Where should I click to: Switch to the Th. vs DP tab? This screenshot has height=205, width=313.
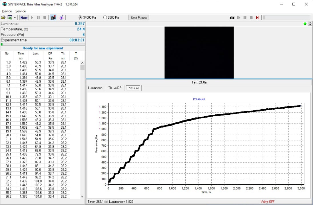pos(115,88)
